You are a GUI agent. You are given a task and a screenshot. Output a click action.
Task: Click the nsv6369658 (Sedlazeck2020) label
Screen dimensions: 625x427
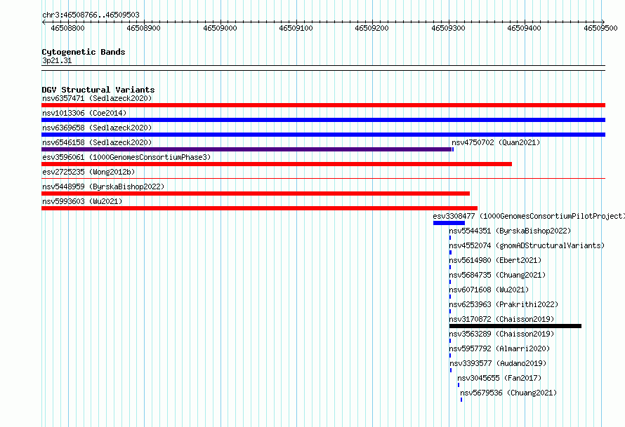[x=97, y=128]
